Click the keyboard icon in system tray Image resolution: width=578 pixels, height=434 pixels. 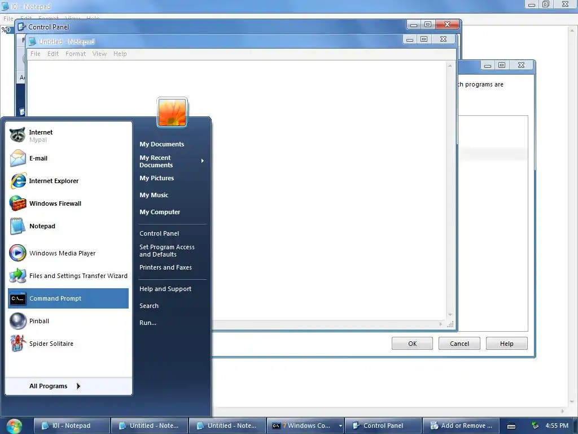tap(511, 426)
